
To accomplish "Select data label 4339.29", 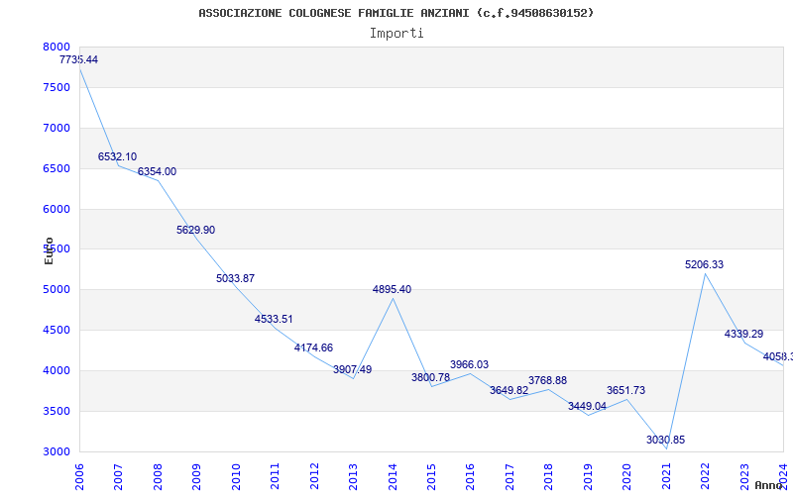I will 744,334.
